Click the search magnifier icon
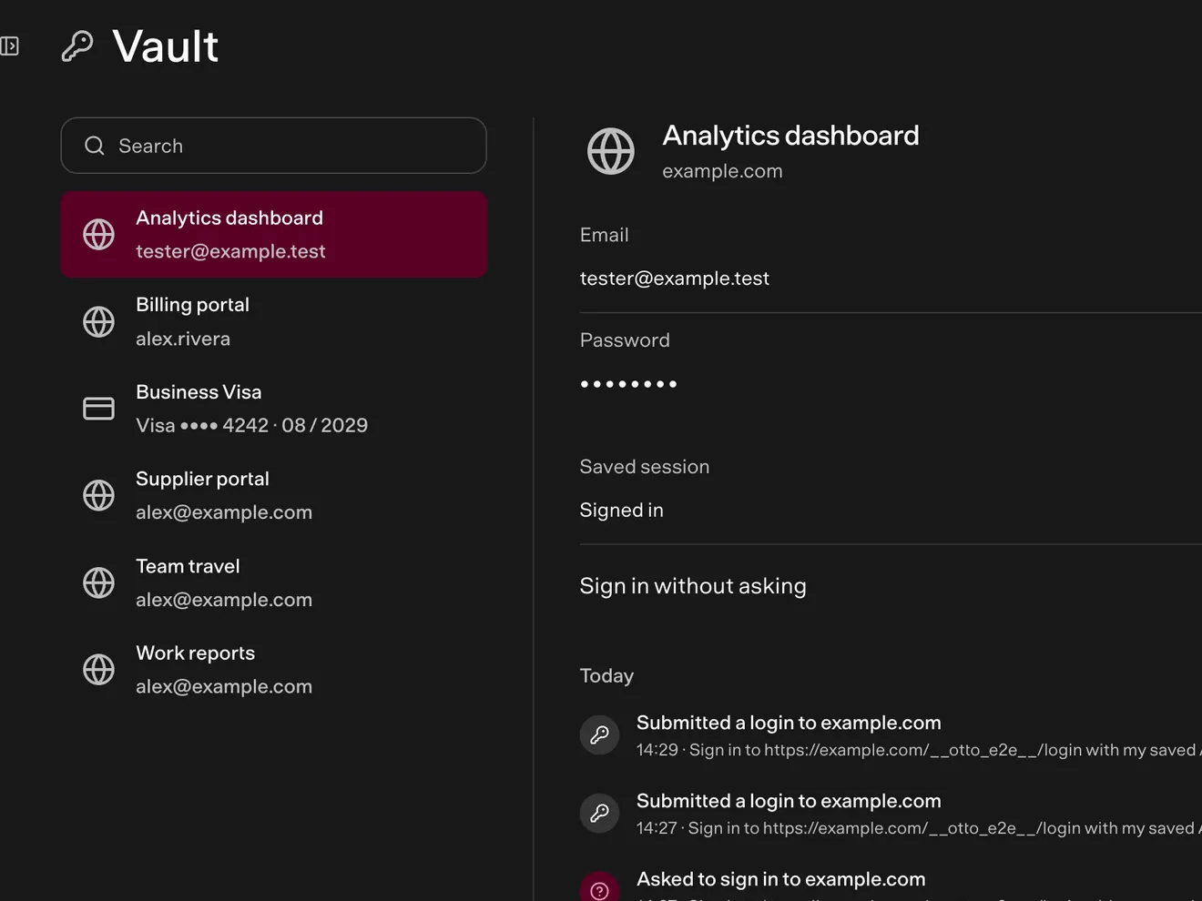Viewport: 1202px width, 901px height. [95, 146]
